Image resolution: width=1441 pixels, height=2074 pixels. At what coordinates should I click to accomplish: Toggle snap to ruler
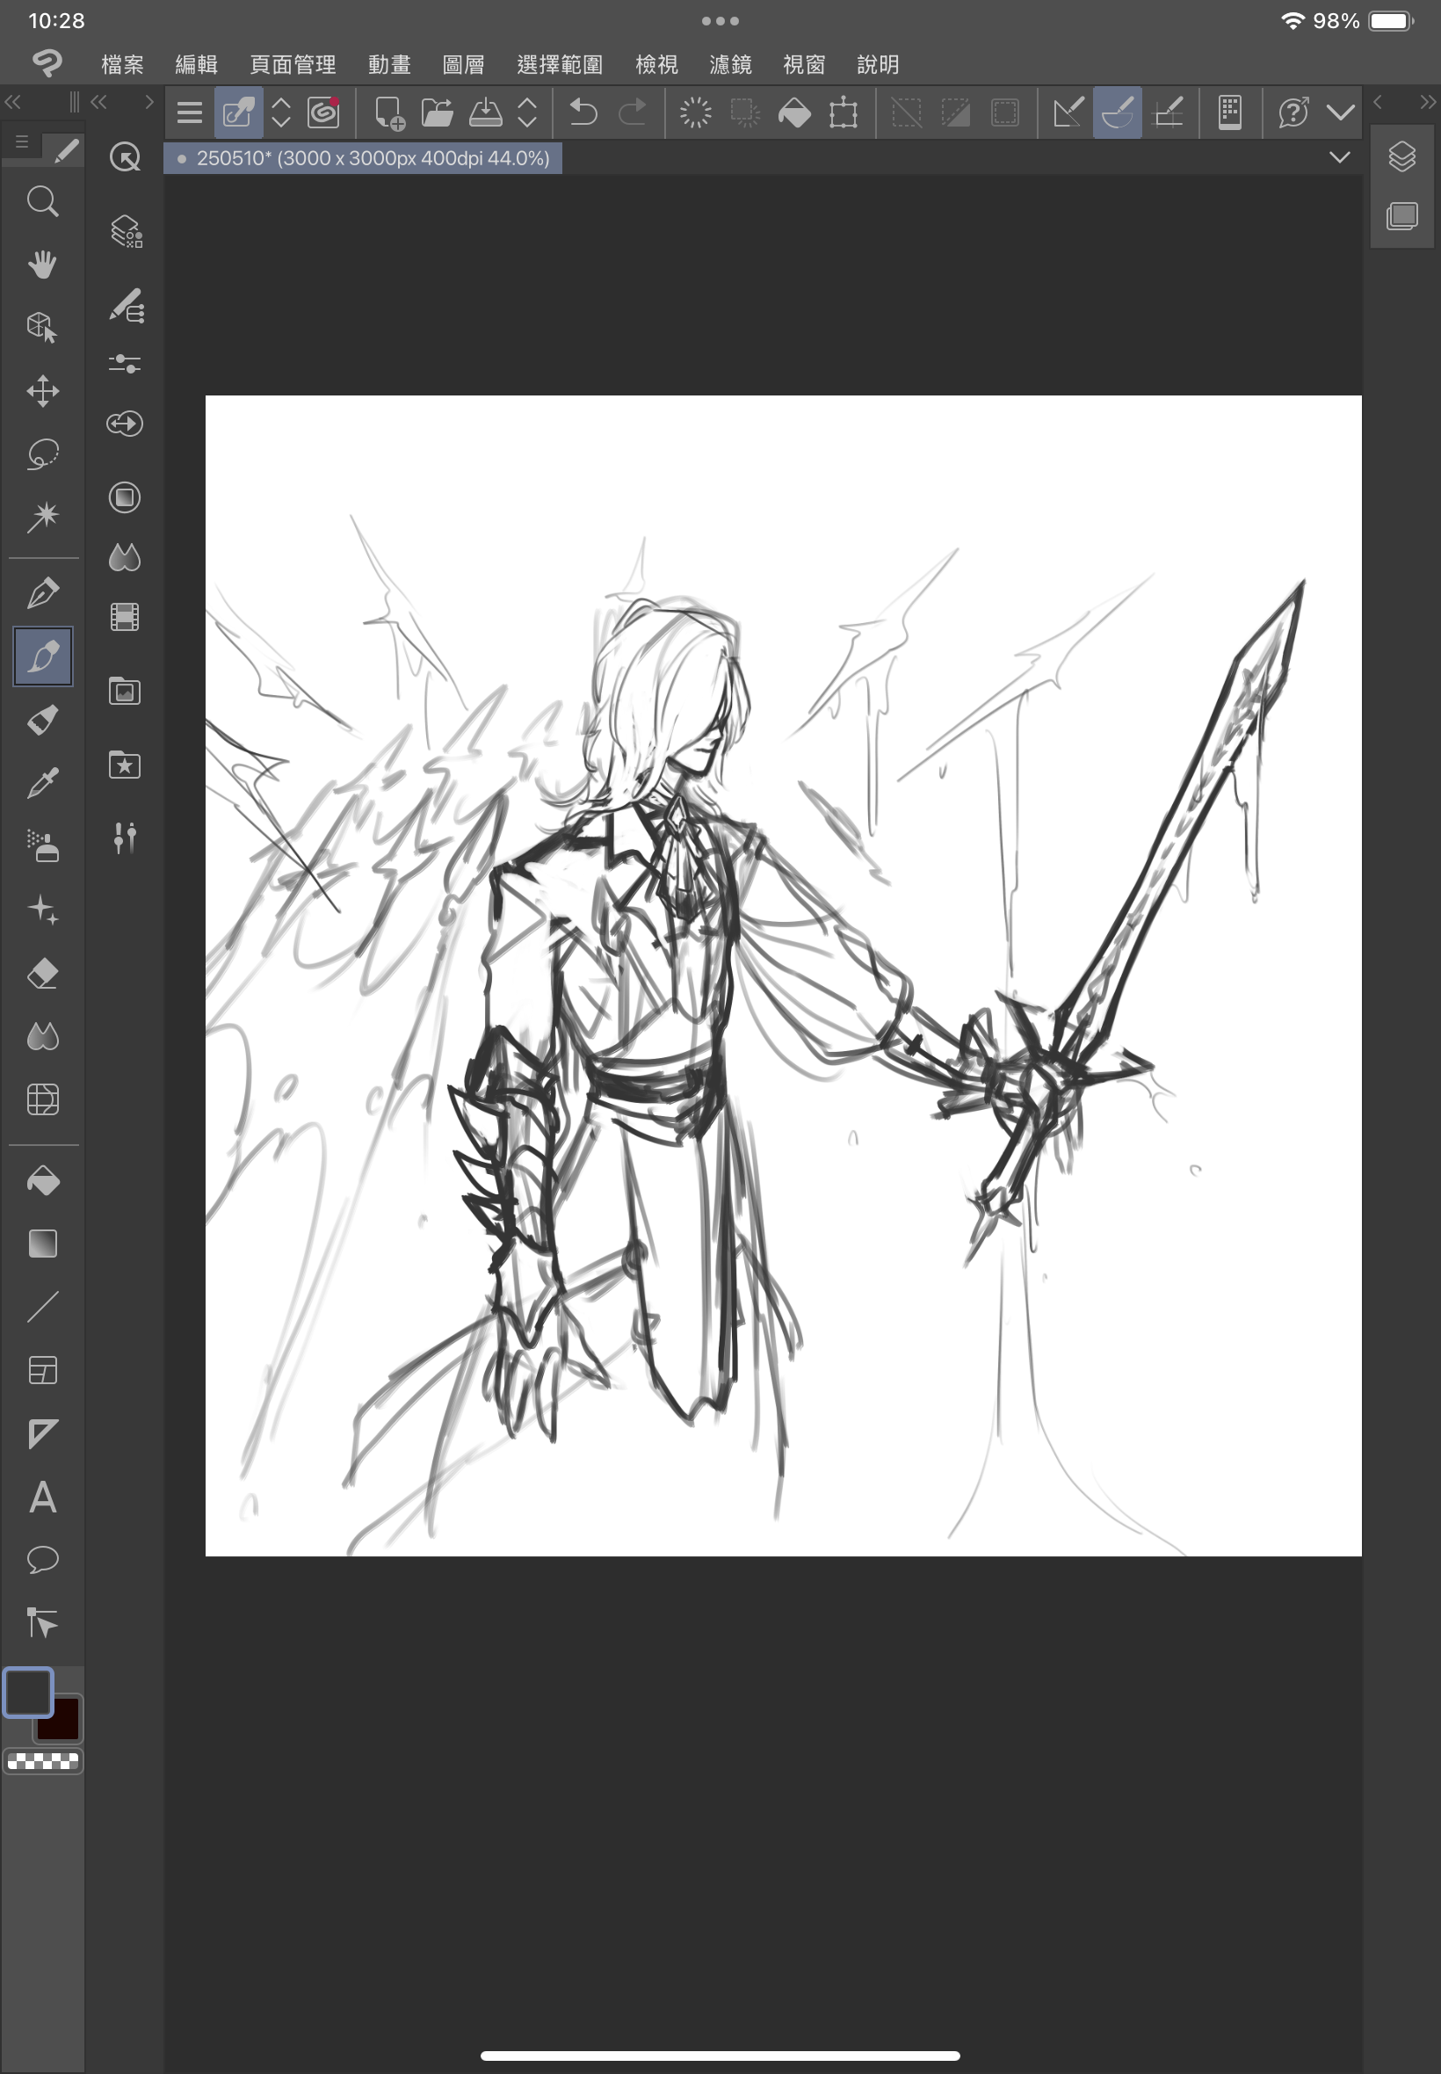pyautogui.click(x=1068, y=112)
